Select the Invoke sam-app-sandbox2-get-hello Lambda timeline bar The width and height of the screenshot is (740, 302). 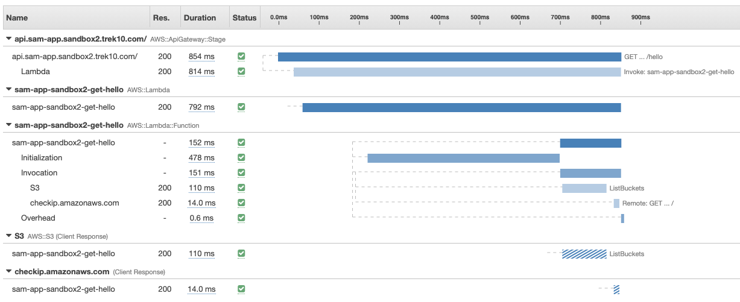coord(457,72)
